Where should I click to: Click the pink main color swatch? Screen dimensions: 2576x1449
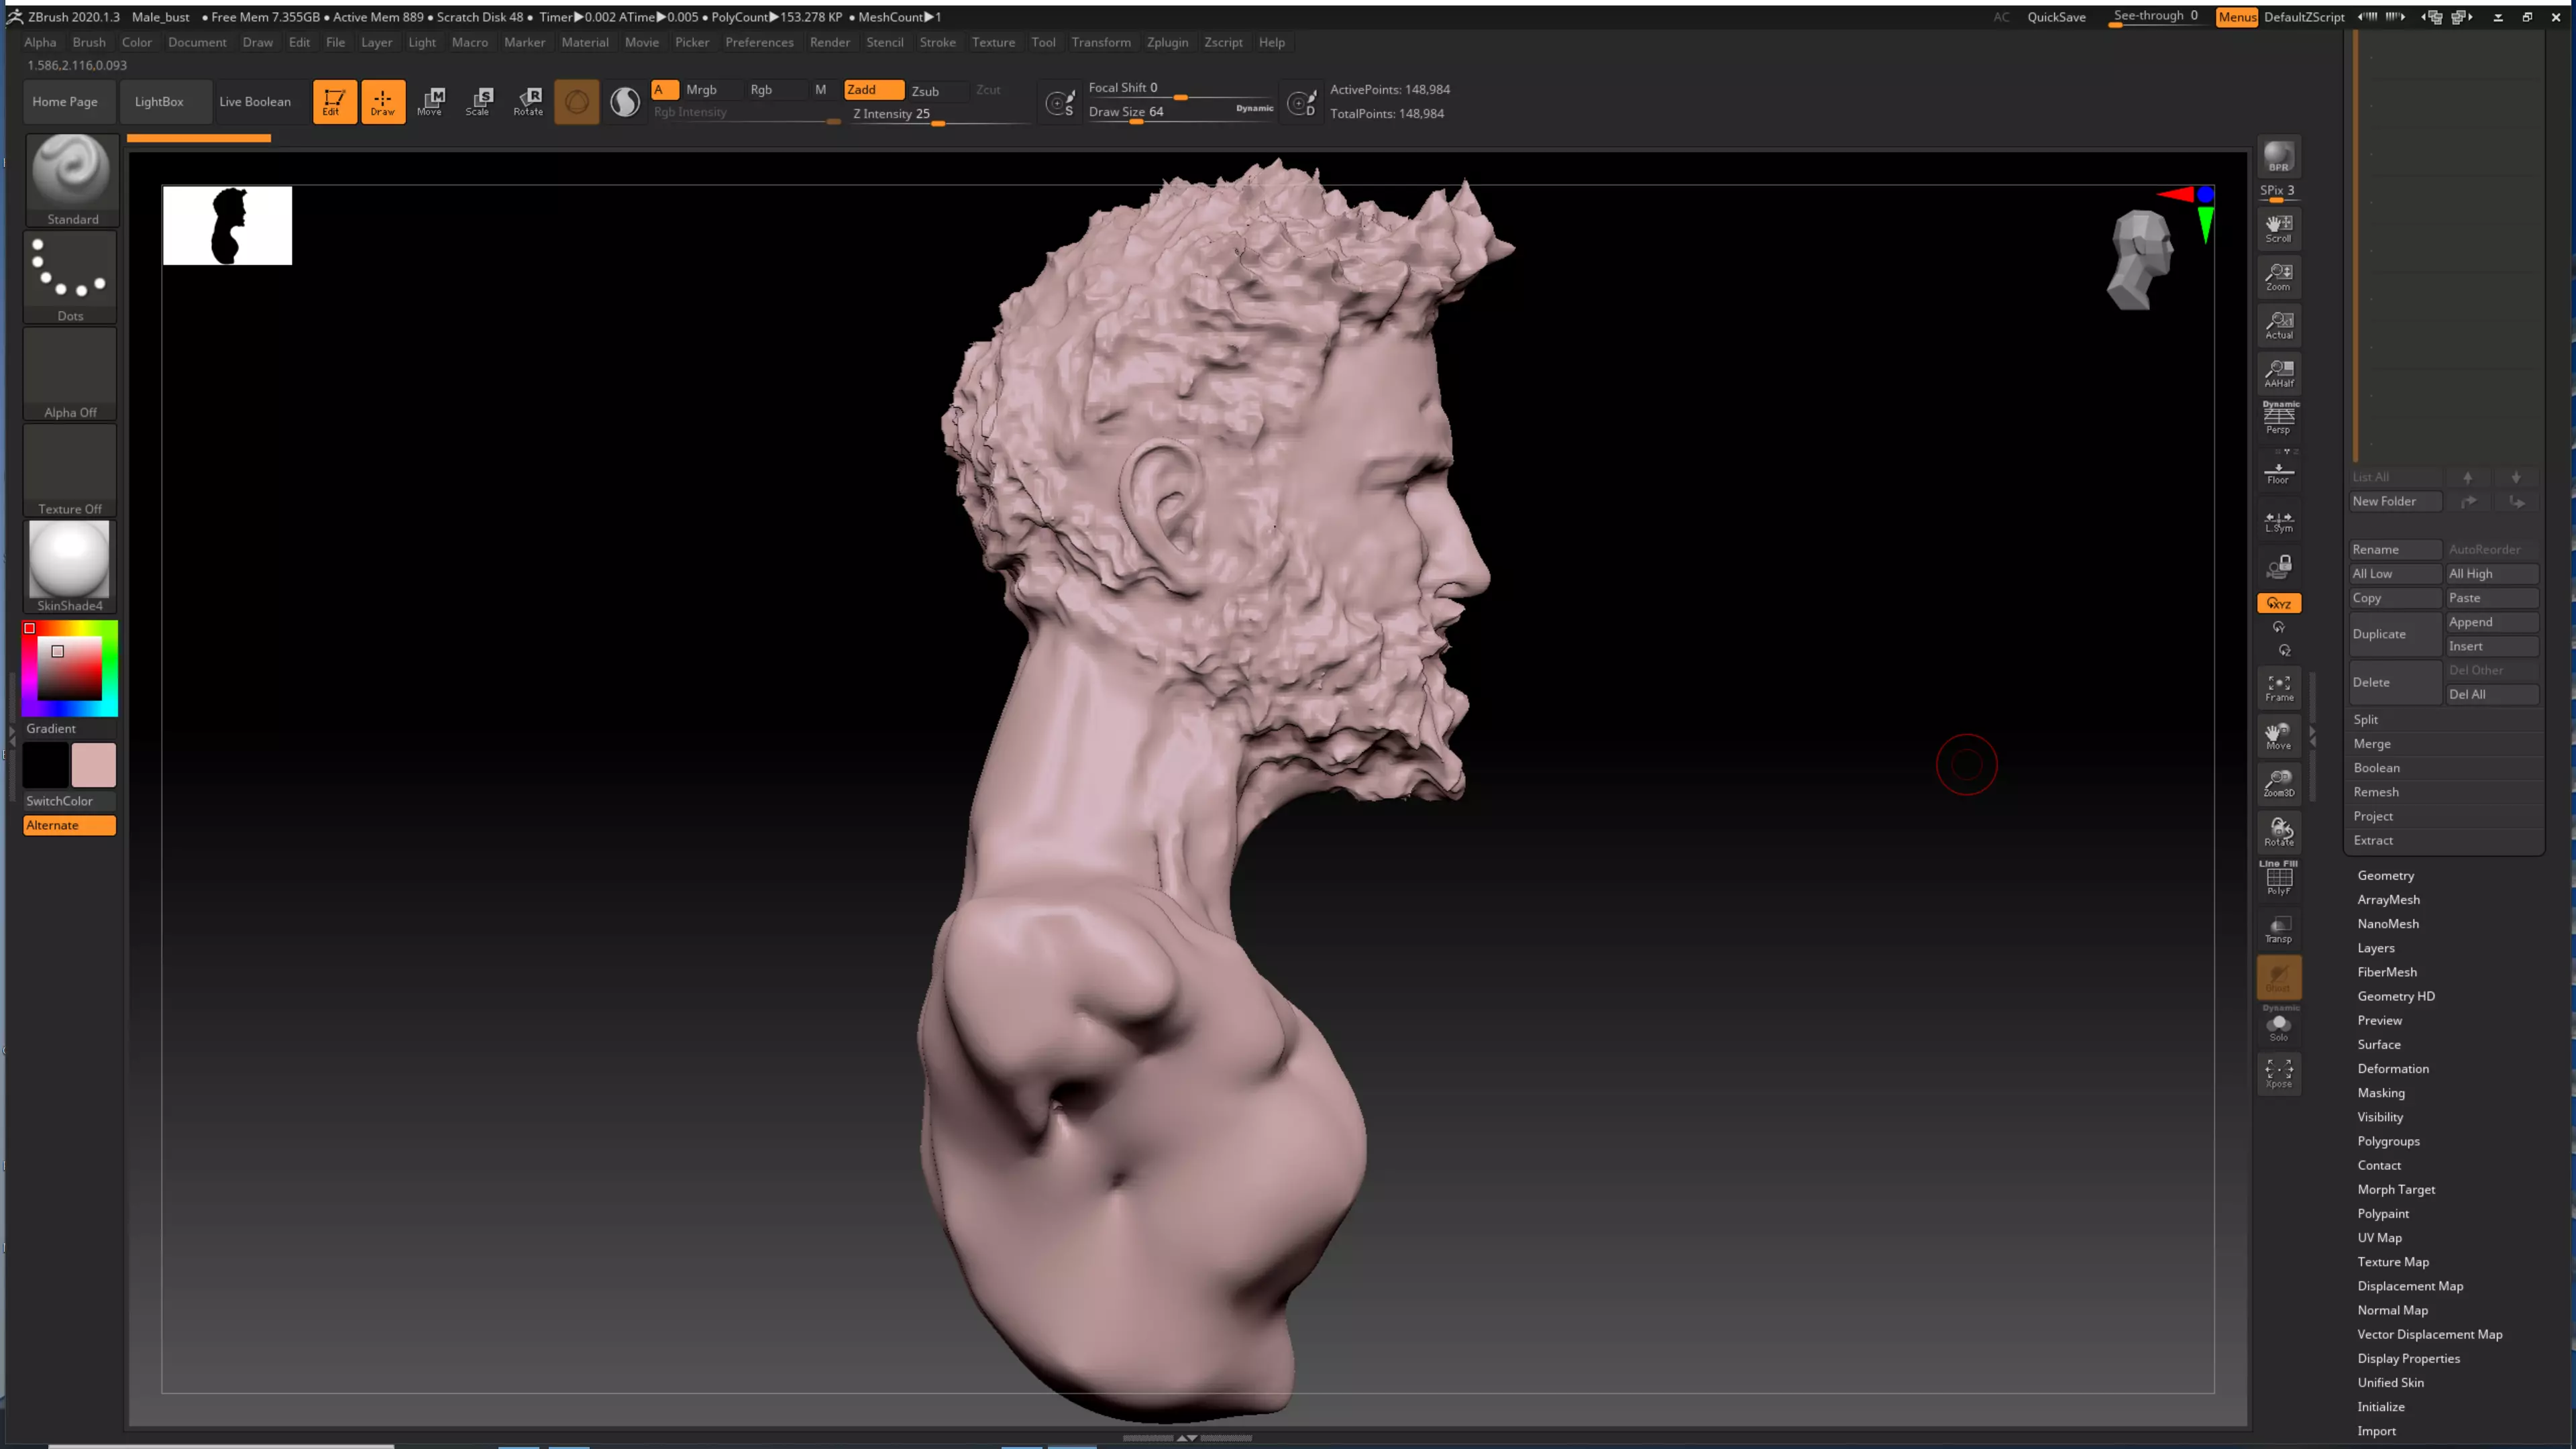point(93,765)
